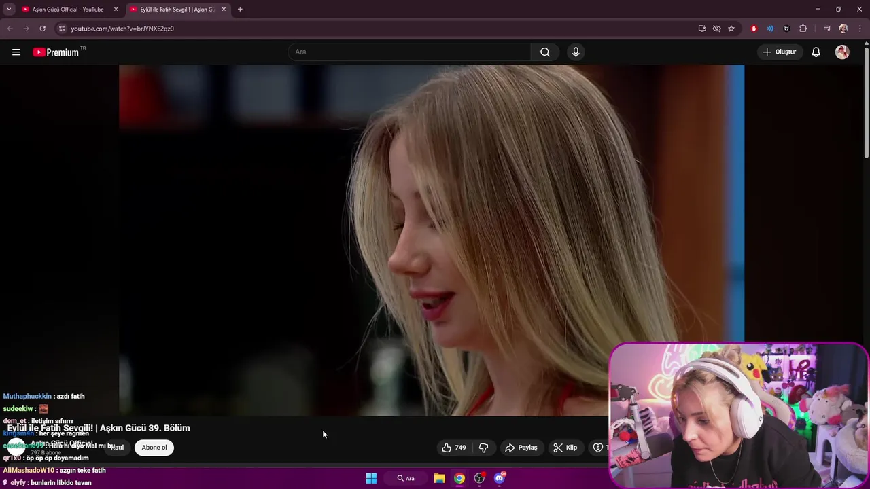
Task: Click the video player to pause
Action: pyautogui.click(x=432, y=240)
